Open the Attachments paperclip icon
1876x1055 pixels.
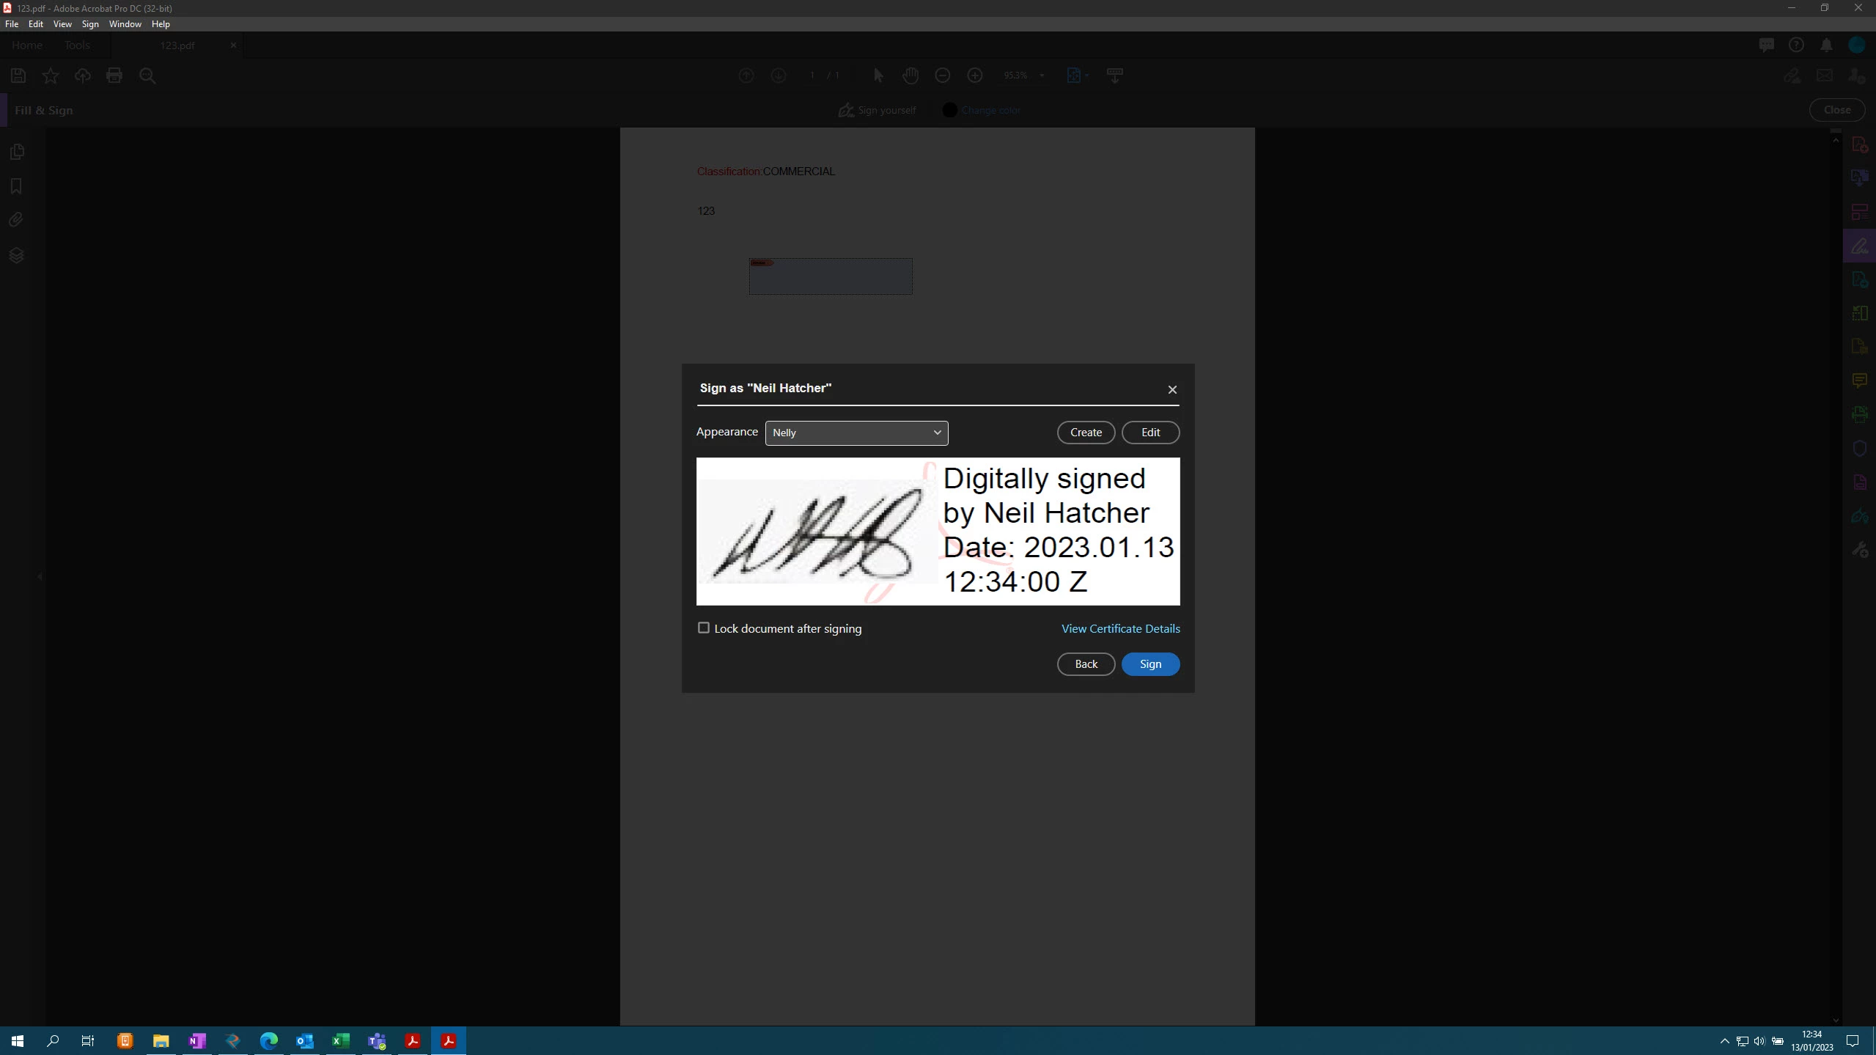pos(16,220)
